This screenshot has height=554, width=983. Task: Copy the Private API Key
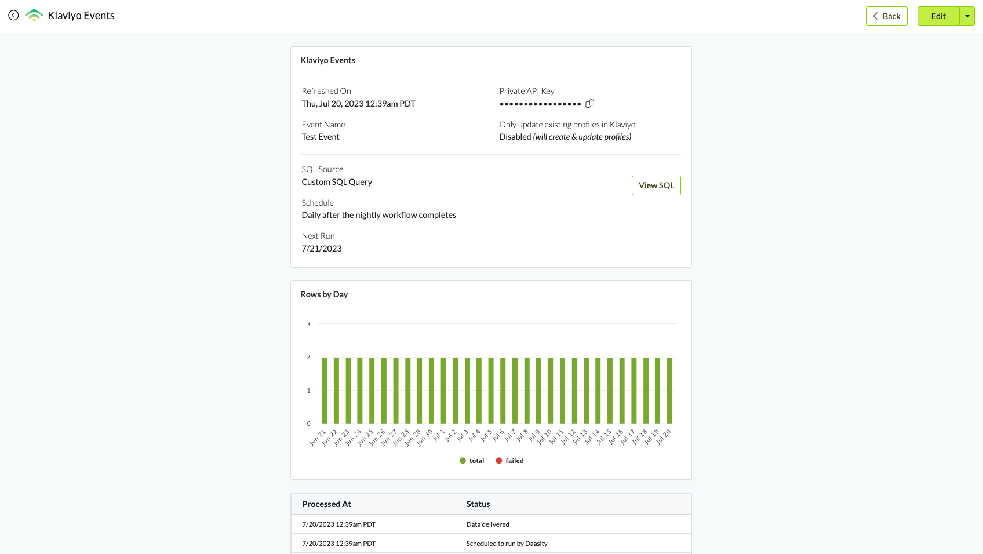[x=590, y=104]
